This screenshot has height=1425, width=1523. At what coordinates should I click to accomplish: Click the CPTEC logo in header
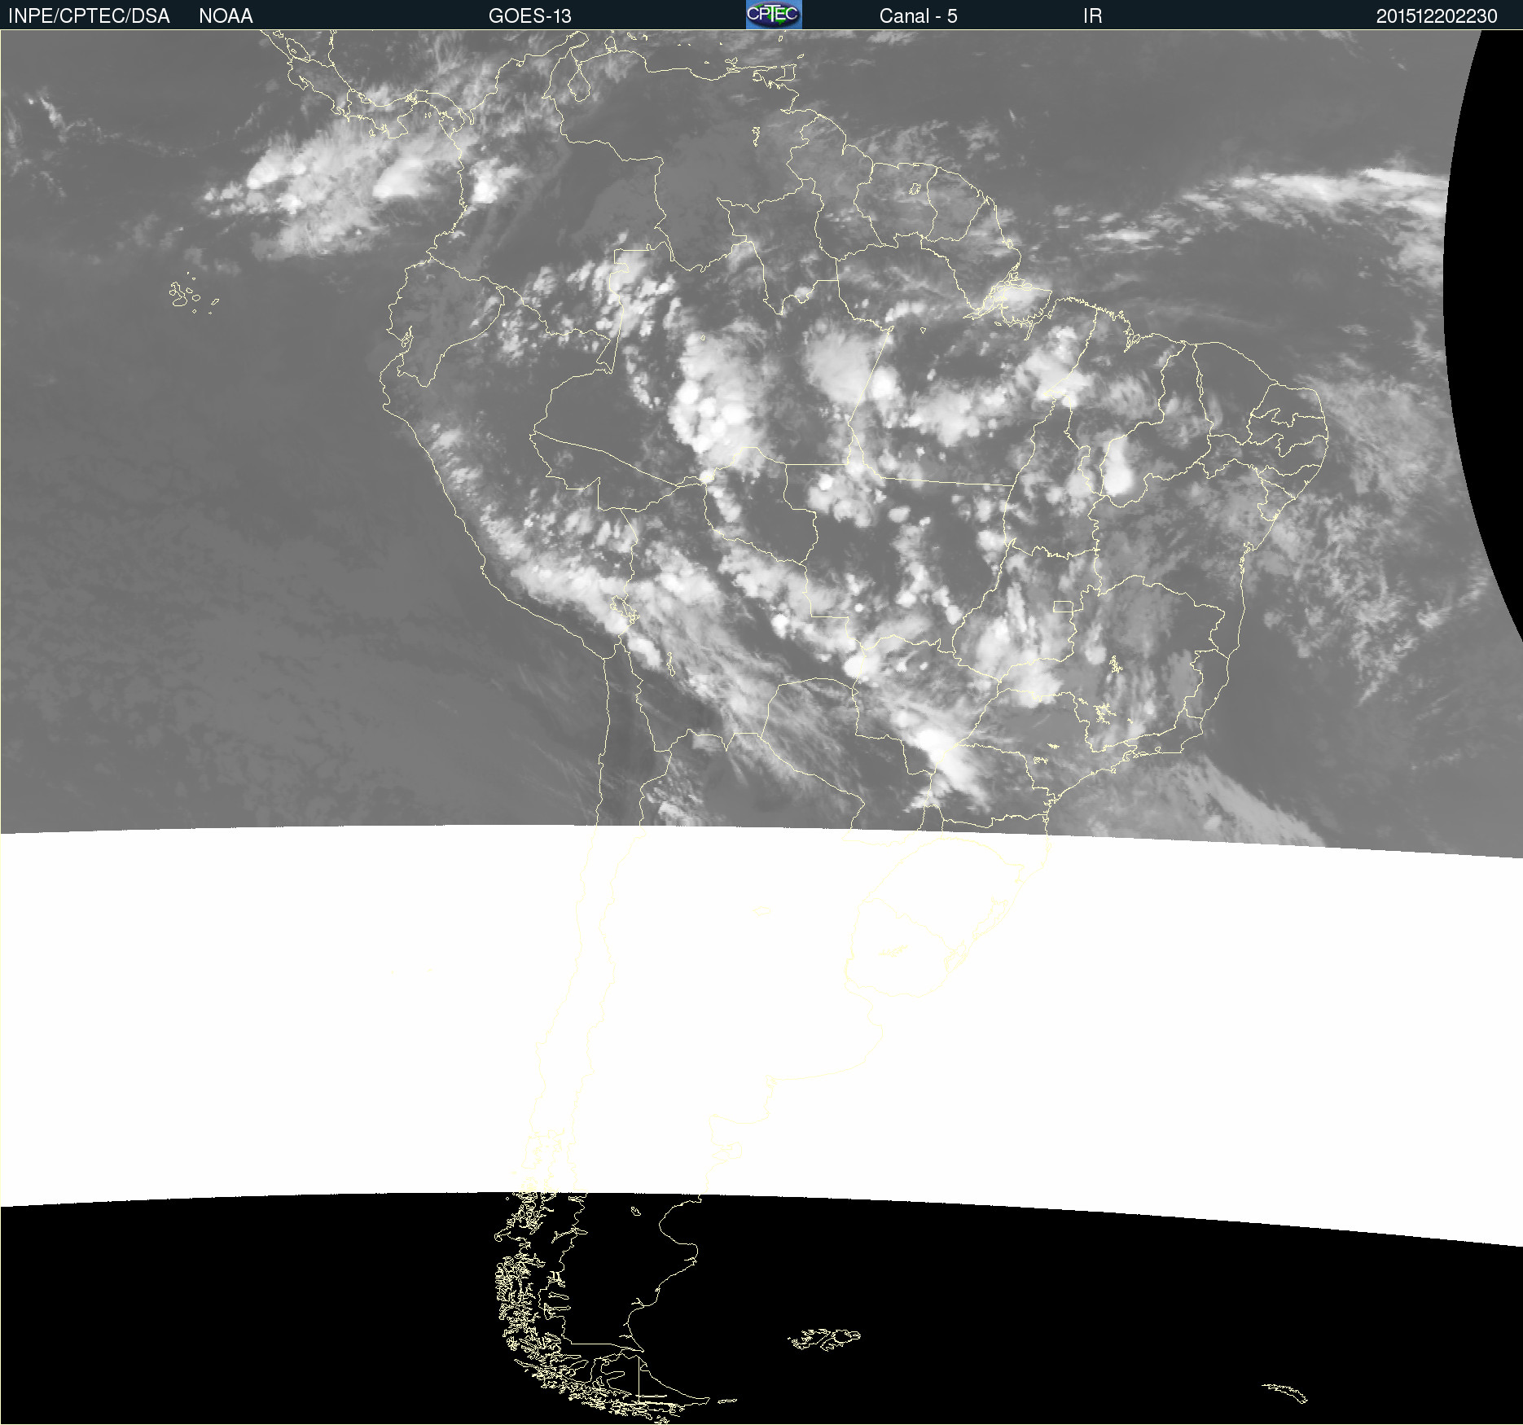774,15
